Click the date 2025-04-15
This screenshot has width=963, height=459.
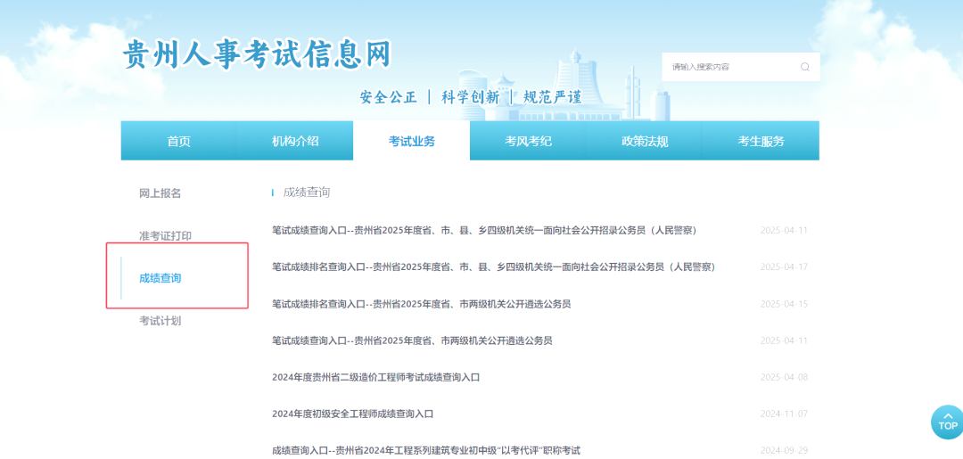click(x=784, y=304)
